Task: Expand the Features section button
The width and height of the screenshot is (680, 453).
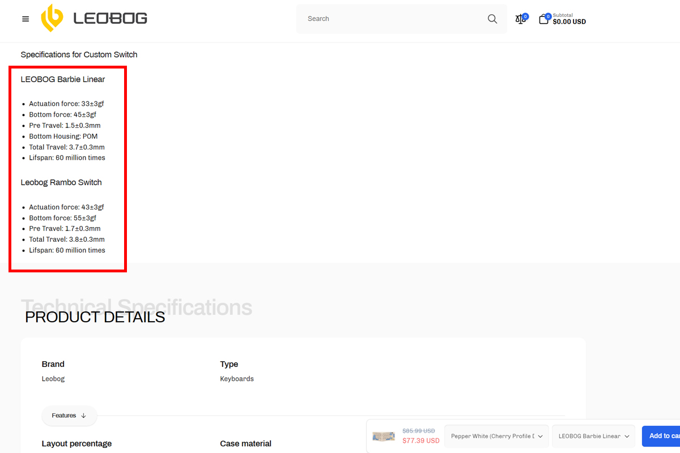Action: (x=69, y=416)
